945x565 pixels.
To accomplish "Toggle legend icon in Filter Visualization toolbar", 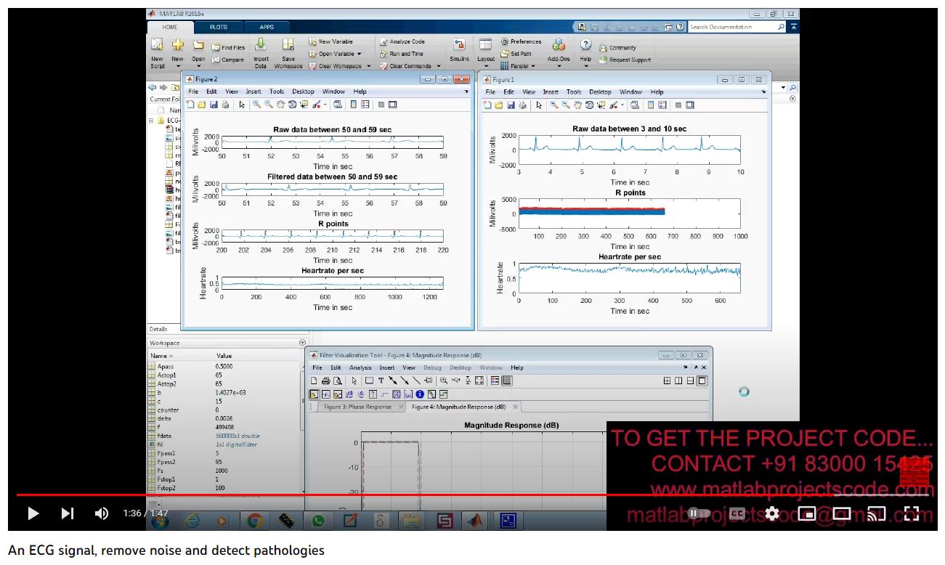I will pos(495,381).
